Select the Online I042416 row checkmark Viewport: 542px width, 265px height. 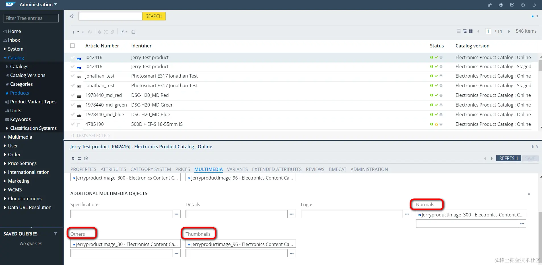click(73, 57)
